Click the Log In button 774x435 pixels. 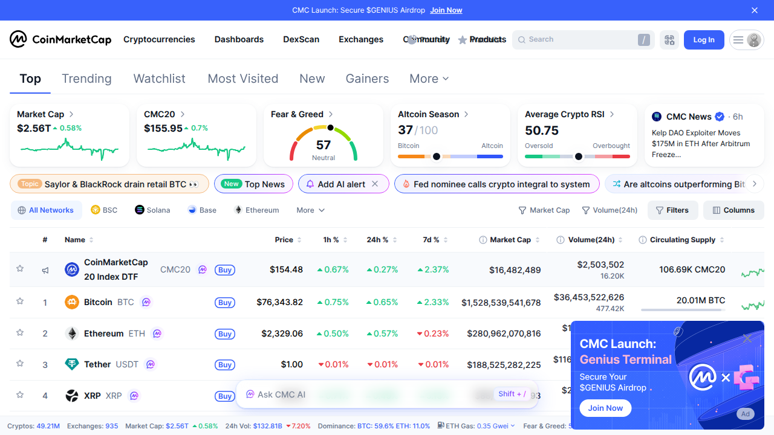coord(703,40)
